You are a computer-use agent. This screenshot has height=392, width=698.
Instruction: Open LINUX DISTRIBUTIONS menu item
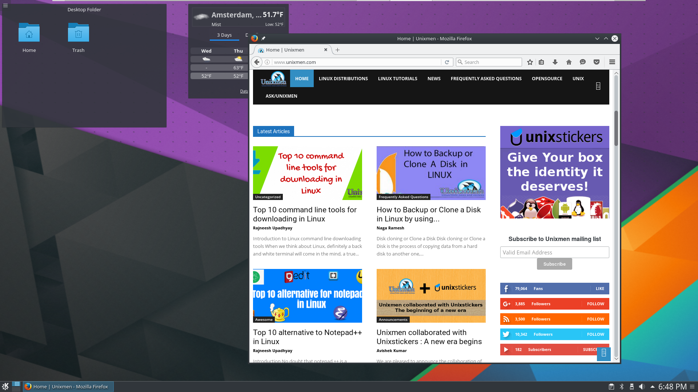click(343, 78)
